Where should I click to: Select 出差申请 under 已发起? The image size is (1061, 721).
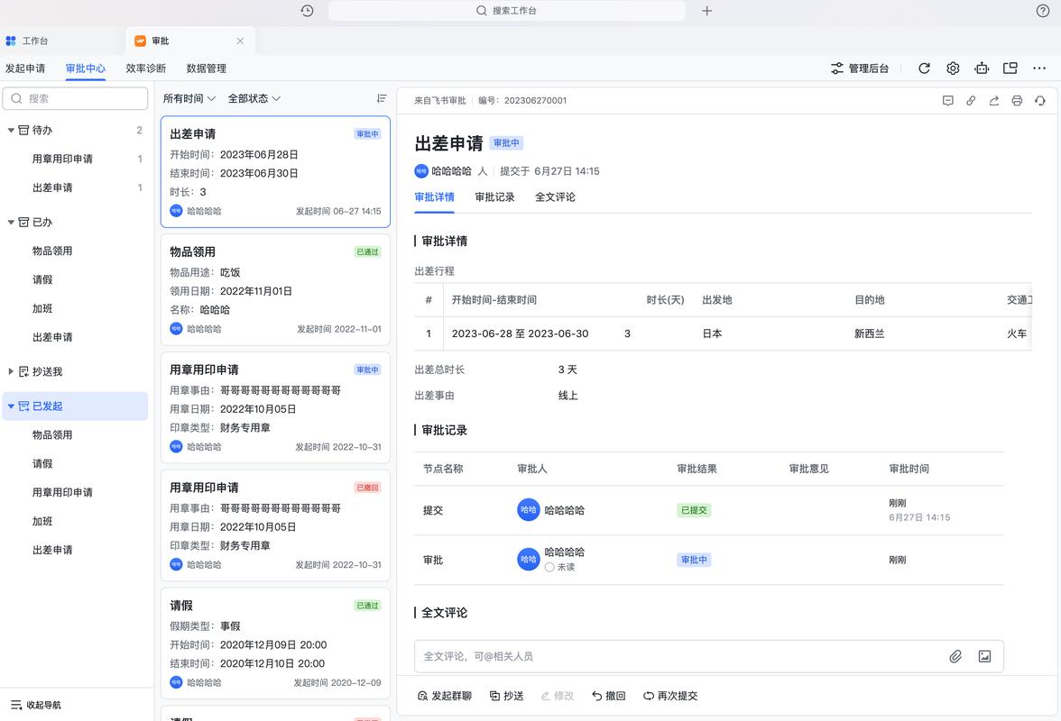pos(75,550)
